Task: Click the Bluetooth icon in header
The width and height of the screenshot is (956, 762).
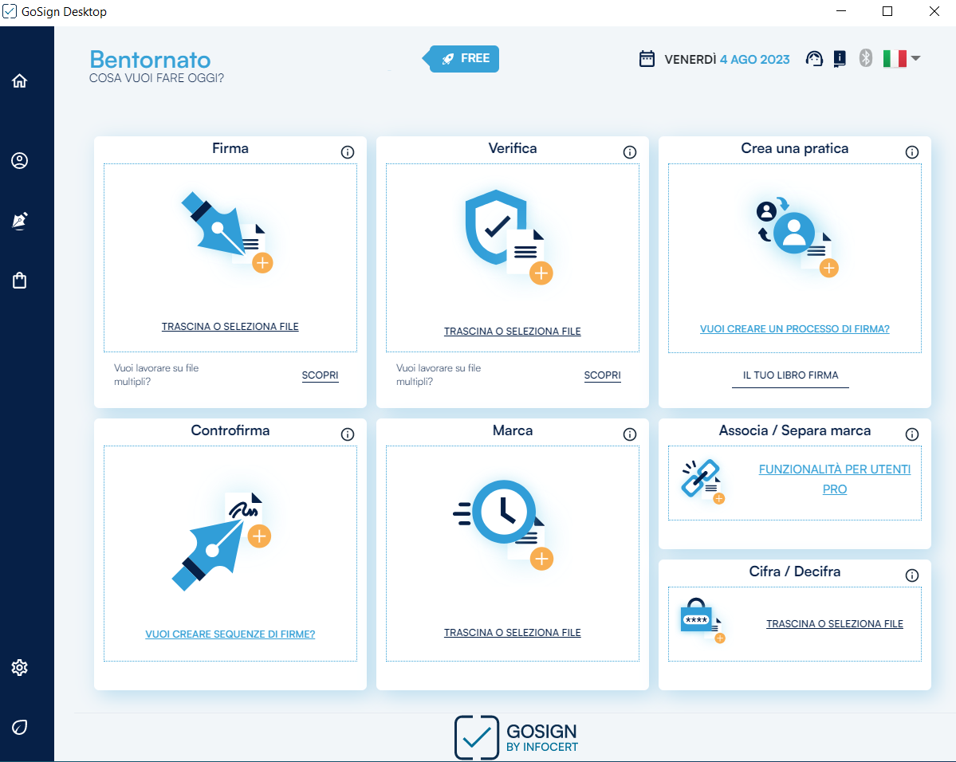Action: pyautogui.click(x=866, y=58)
